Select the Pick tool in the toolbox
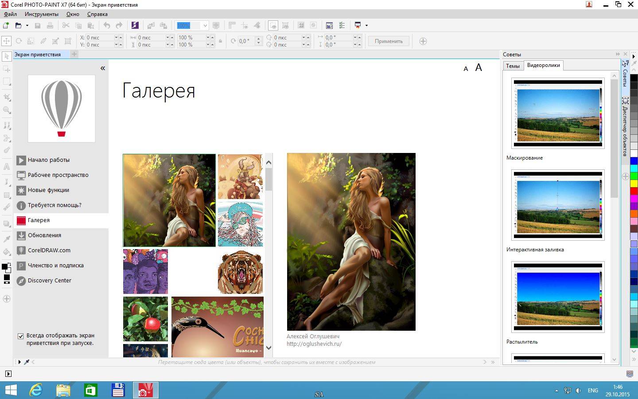 click(x=6, y=56)
